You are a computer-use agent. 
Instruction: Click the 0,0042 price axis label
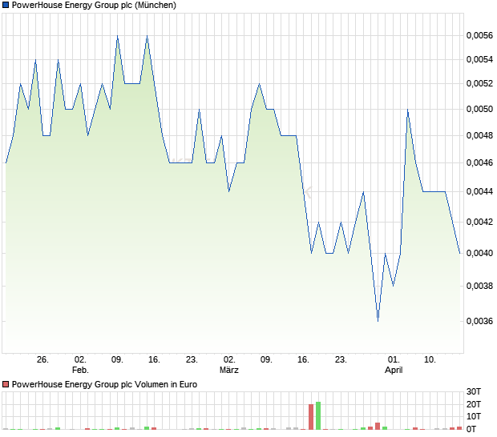tap(479, 222)
